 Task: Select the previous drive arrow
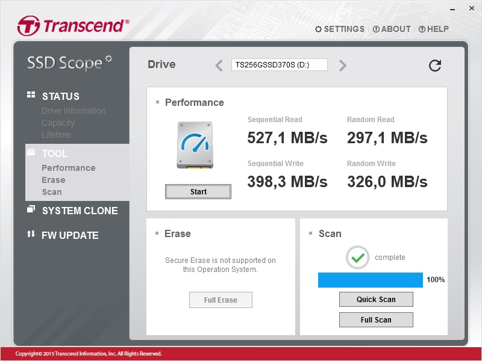tap(219, 66)
